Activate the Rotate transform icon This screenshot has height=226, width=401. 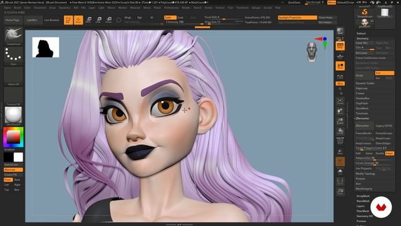click(108, 19)
